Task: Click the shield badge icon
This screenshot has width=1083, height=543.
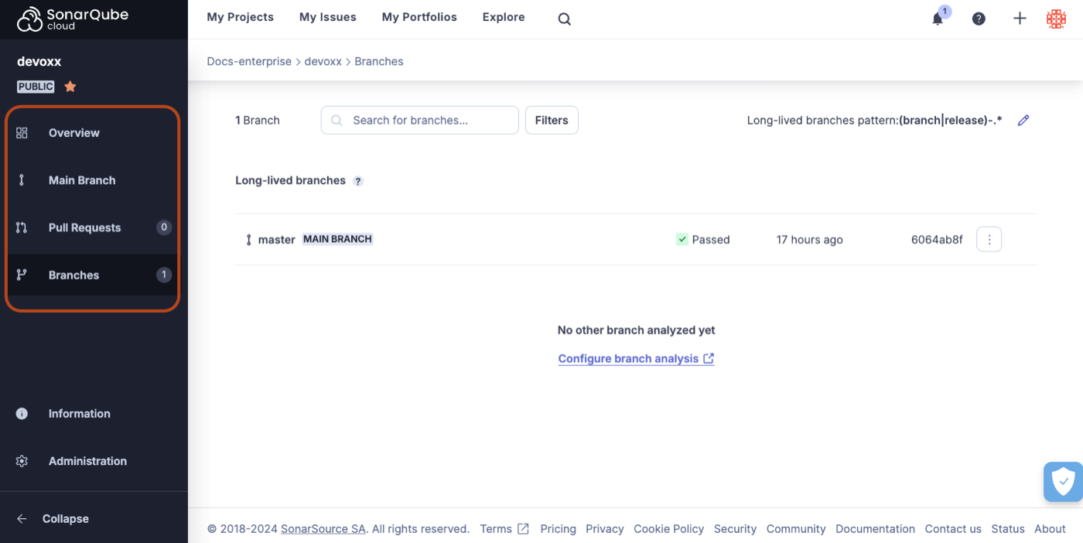Action: pos(1063,482)
